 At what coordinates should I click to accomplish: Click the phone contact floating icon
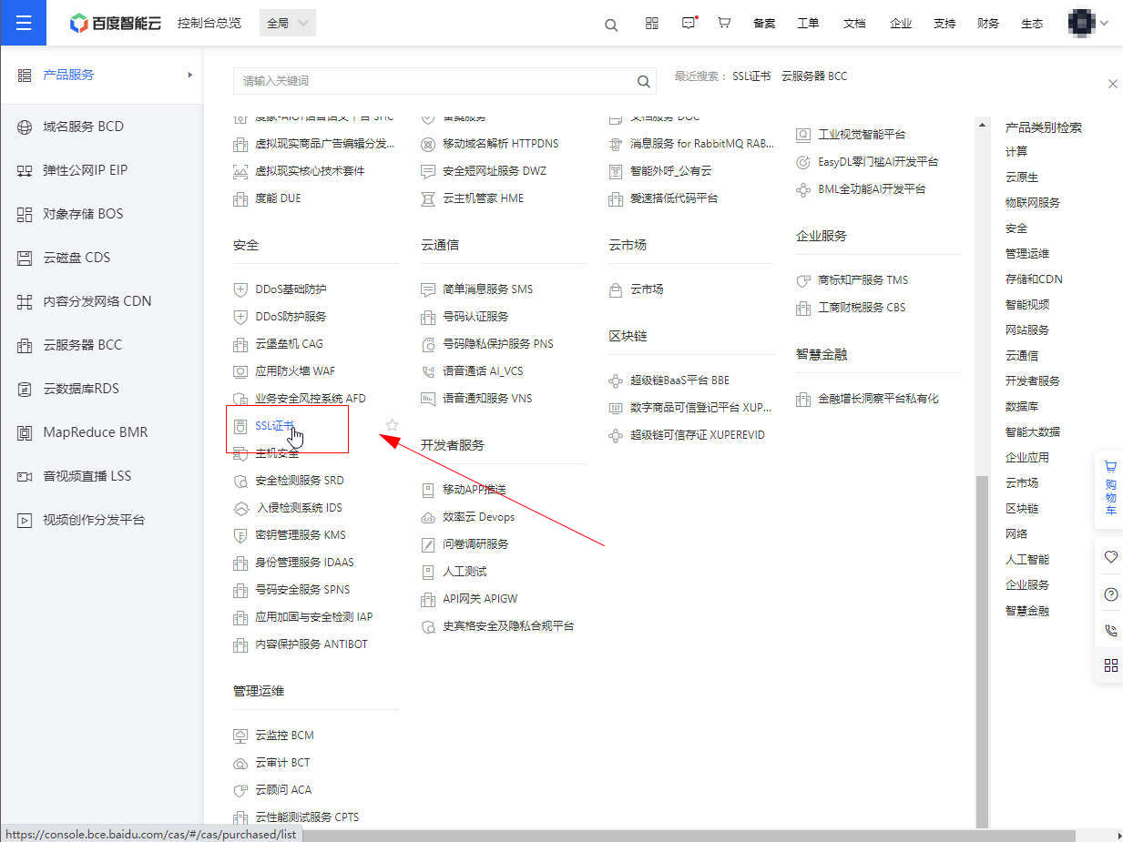tap(1110, 630)
